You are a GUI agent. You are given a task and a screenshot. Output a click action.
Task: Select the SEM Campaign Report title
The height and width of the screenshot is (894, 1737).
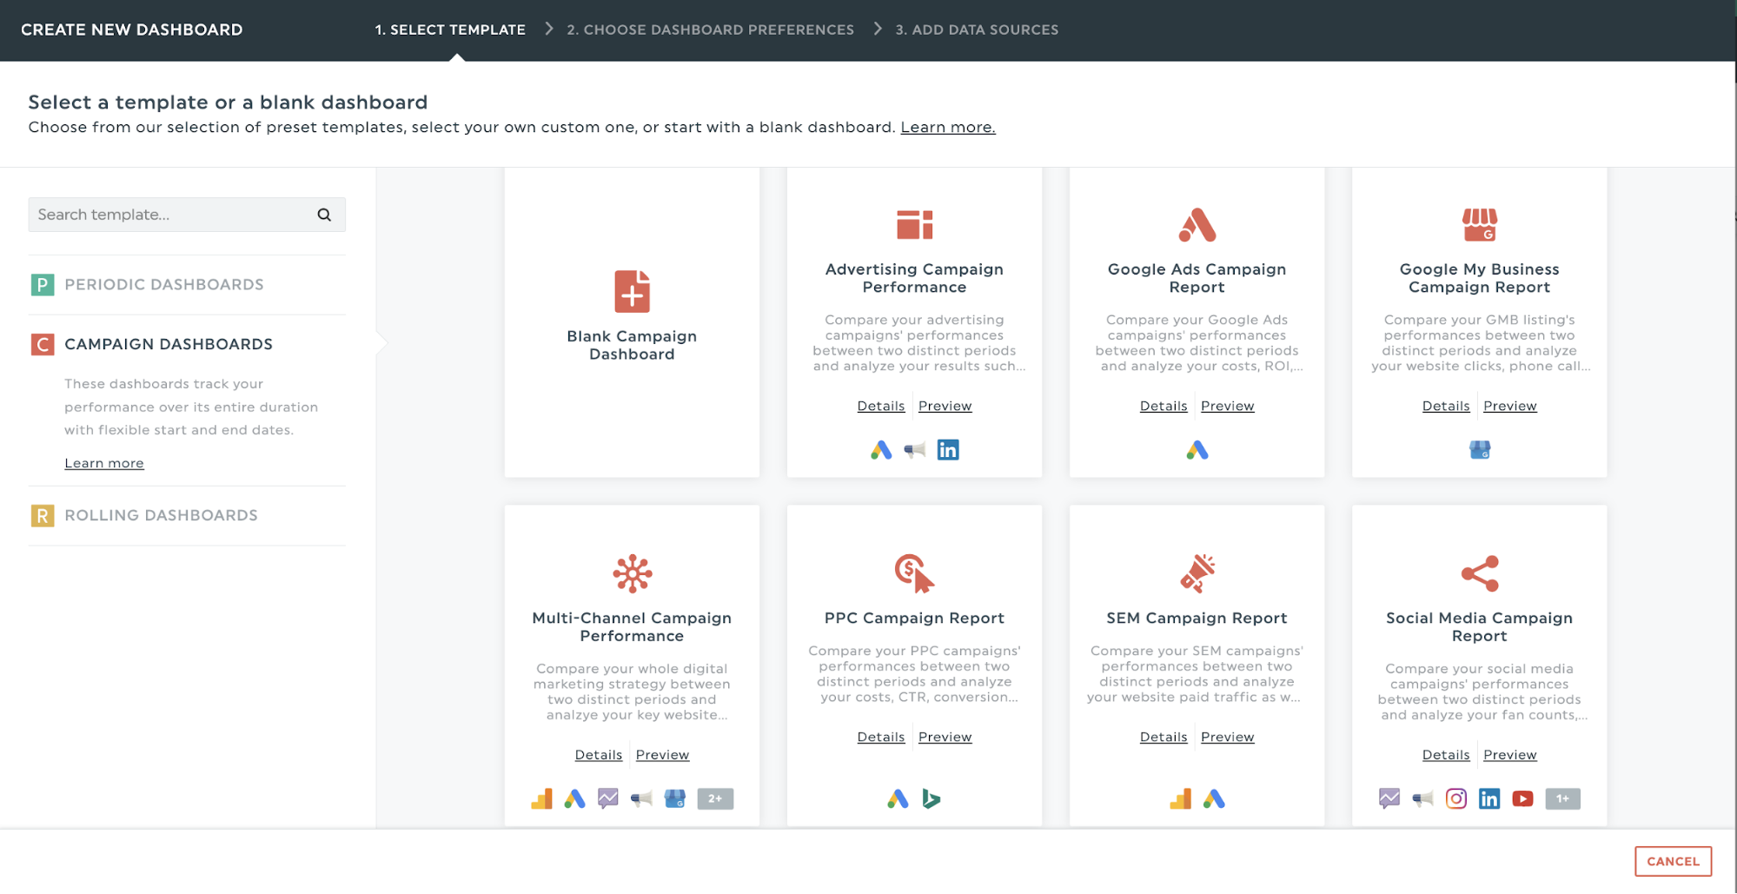[x=1197, y=618]
